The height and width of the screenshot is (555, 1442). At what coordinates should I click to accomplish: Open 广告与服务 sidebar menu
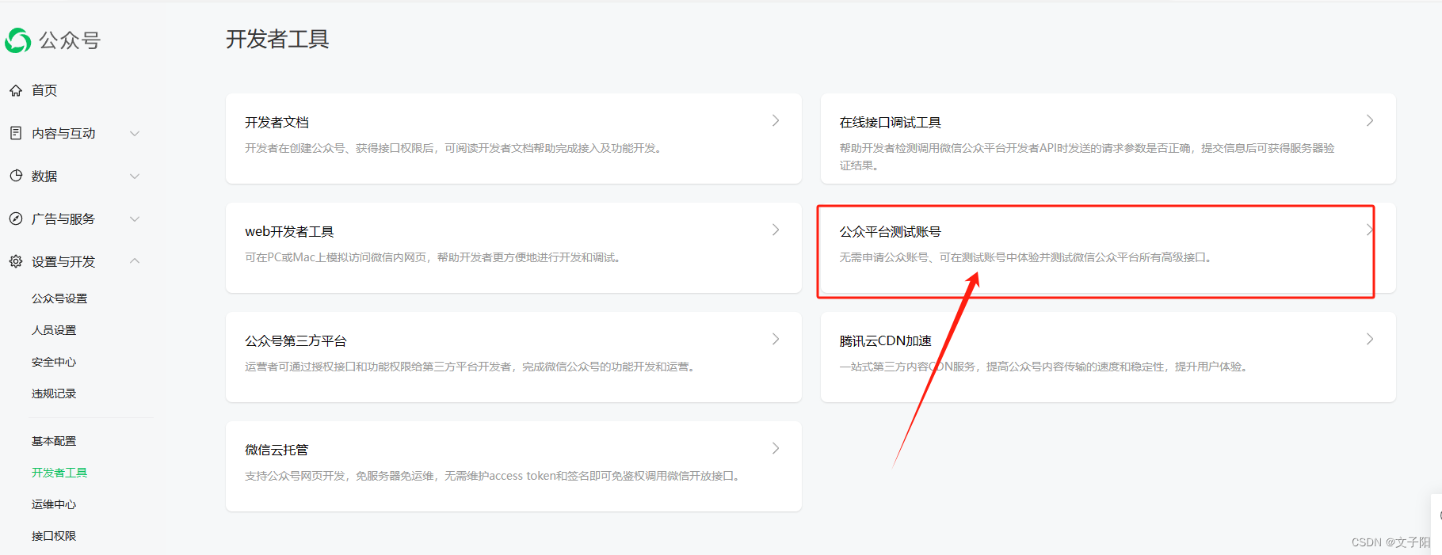coord(63,219)
